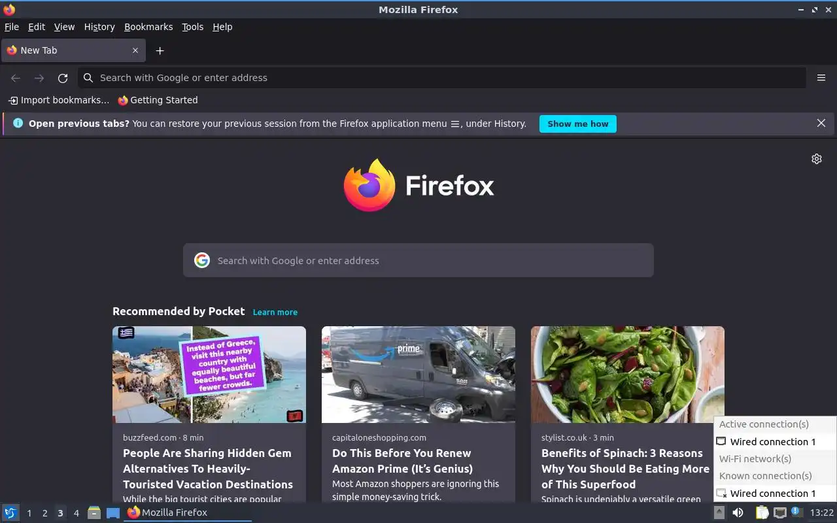Open a new tab with the plus button
The height and width of the screenshot is (523, 837).
160,50
